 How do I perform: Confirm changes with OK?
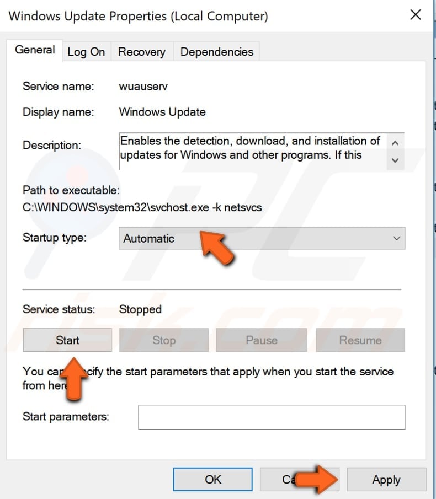(212, 479)
